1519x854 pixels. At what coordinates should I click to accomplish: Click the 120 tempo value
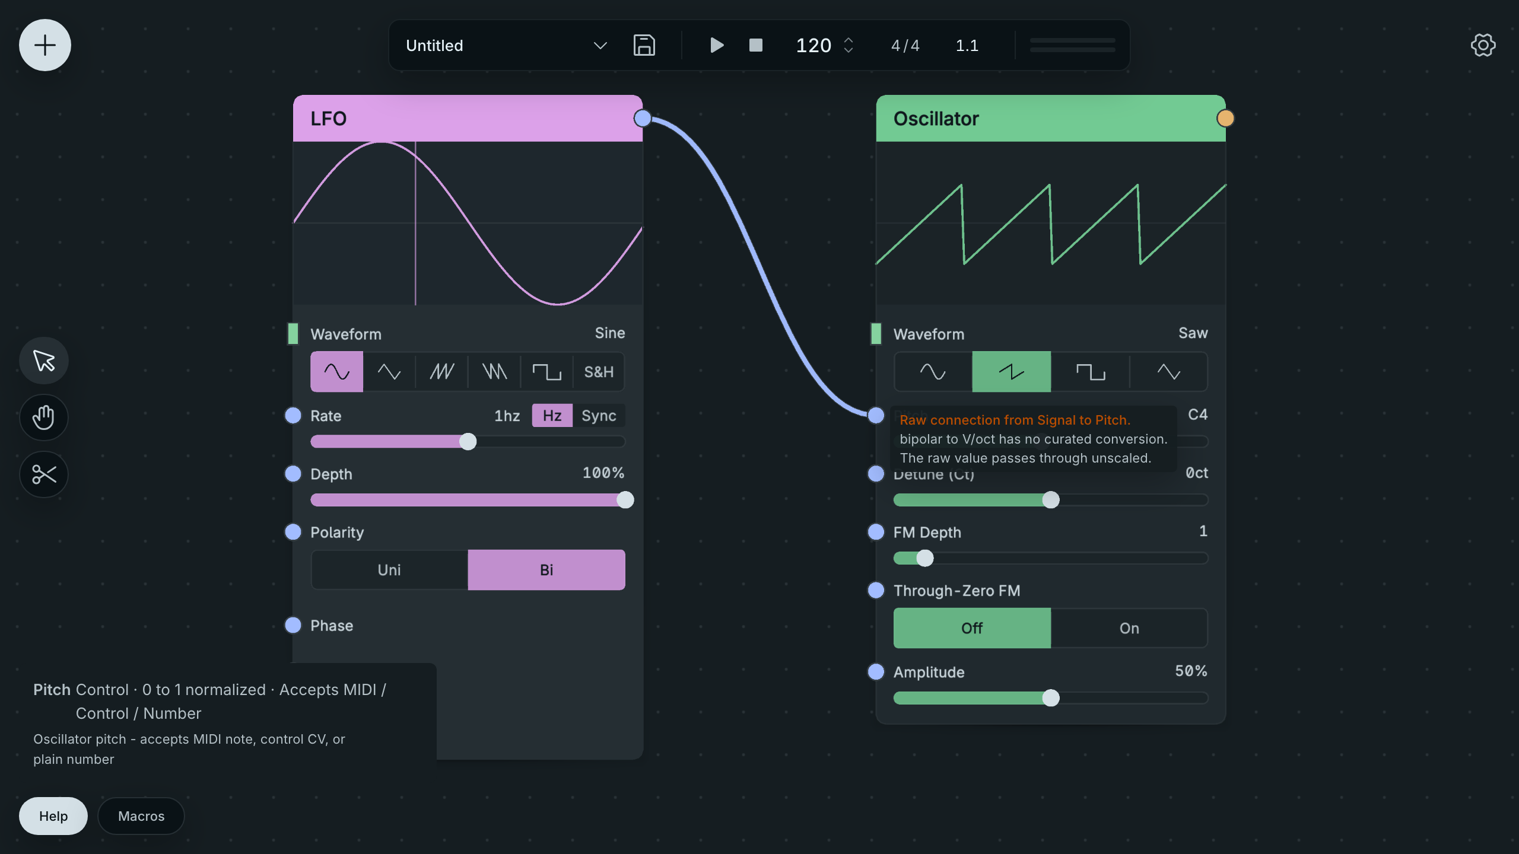tap(813, 46)
